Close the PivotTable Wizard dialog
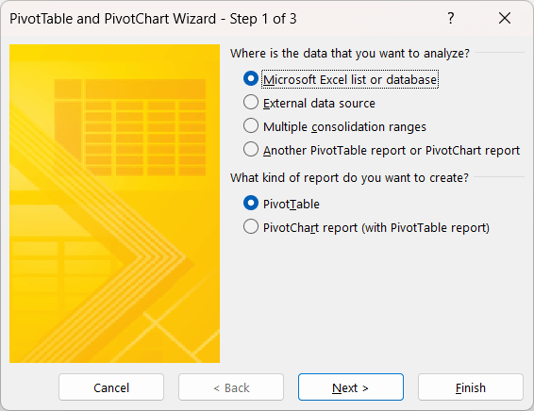Image resolution: width=534 pixels, height=411 pixels. [x=505, y=18]
